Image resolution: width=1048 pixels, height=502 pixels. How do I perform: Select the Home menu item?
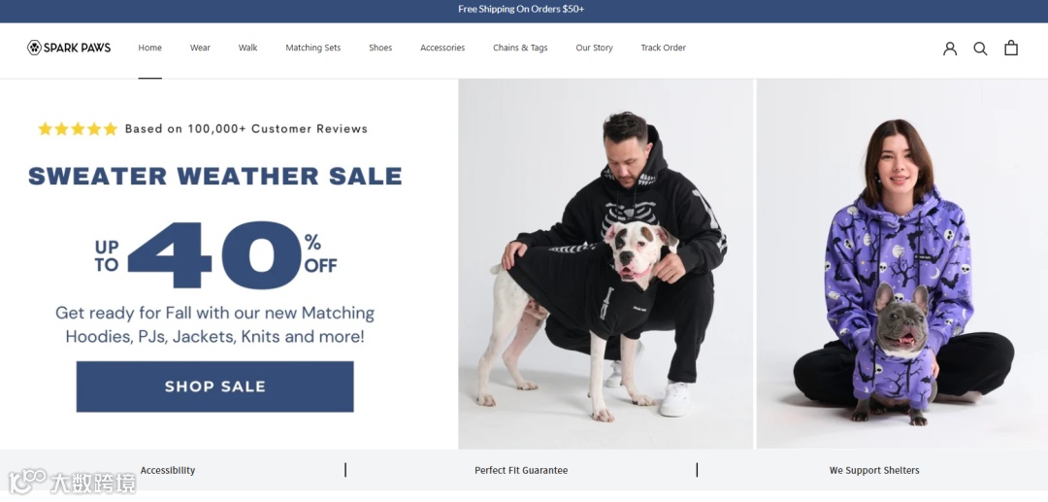pyautogui.click(x=149, y=48)
